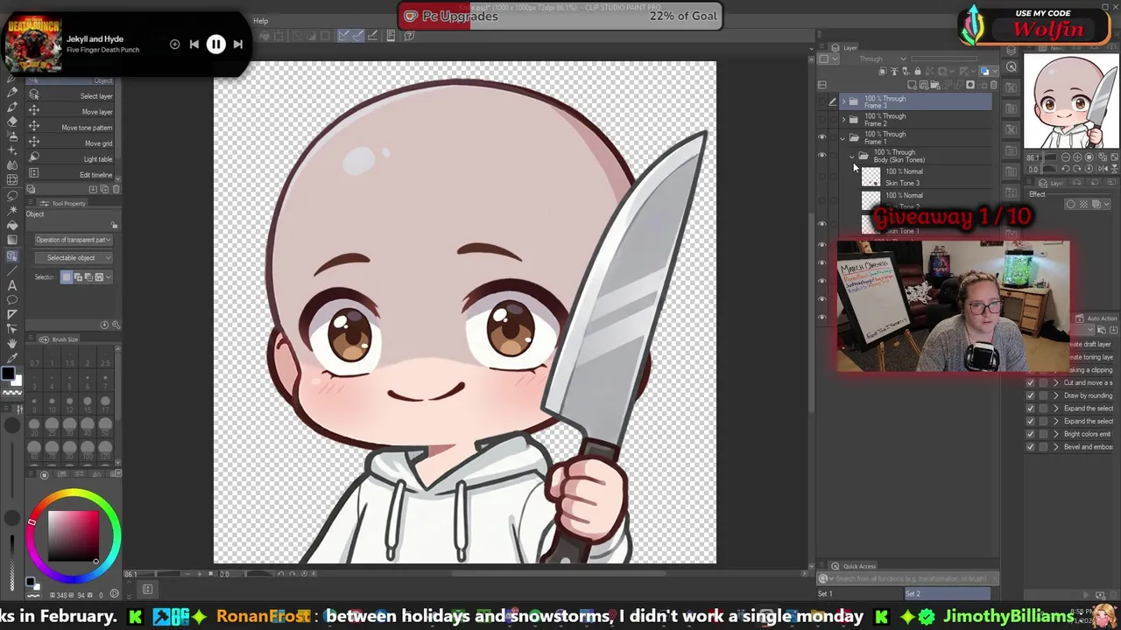Flip horizontal in the Navigator
1121x630 pixels.
click(x=1103, y=169)
